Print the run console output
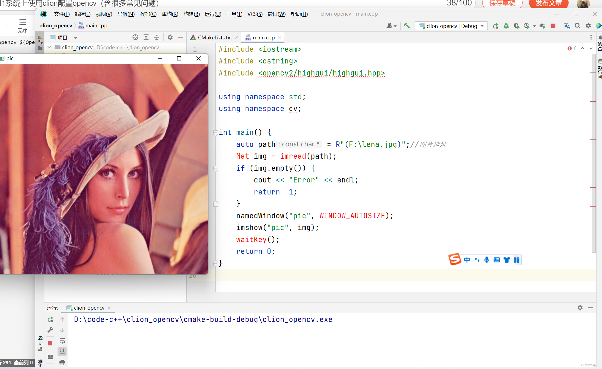This screenshot has height=369, width=602. (x=62, y=362)
